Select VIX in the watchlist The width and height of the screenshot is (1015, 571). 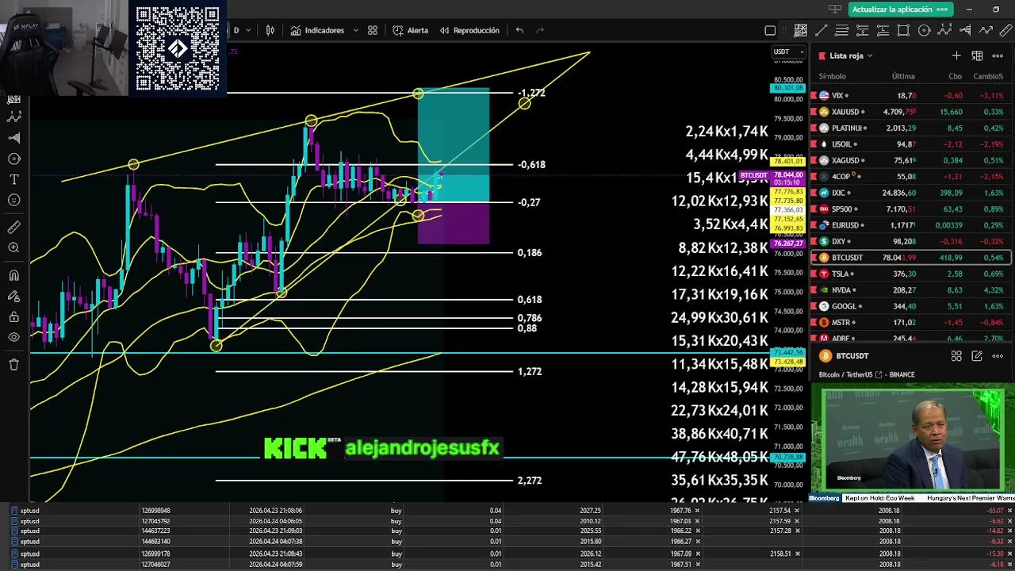(x=910, y=95)
